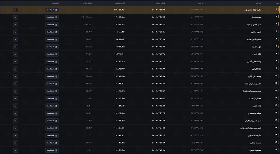Open statement button in rank 12 row
The height and width of the screenshot is (154, 280).
52,91
